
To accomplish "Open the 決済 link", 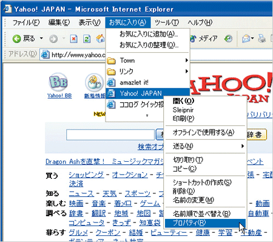I will (76, 184).
